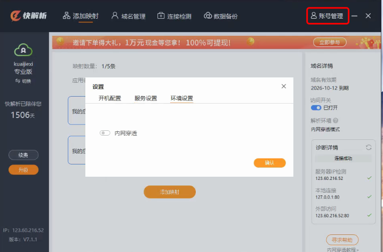
Task: Close the 设置 dialog
Action: click(284, 86)
